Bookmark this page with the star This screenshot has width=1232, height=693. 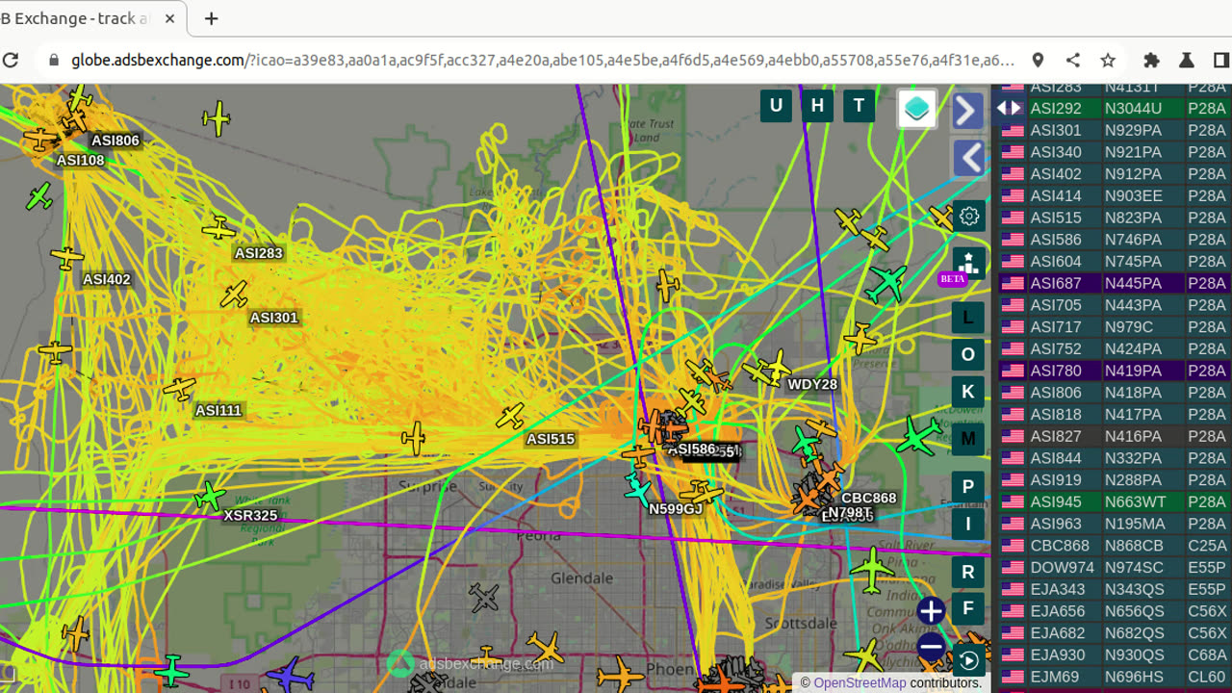click(x=1108, y=60)
